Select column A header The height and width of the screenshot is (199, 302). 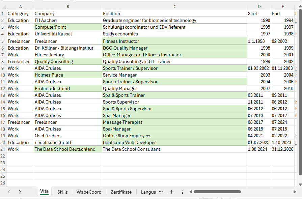21,7
